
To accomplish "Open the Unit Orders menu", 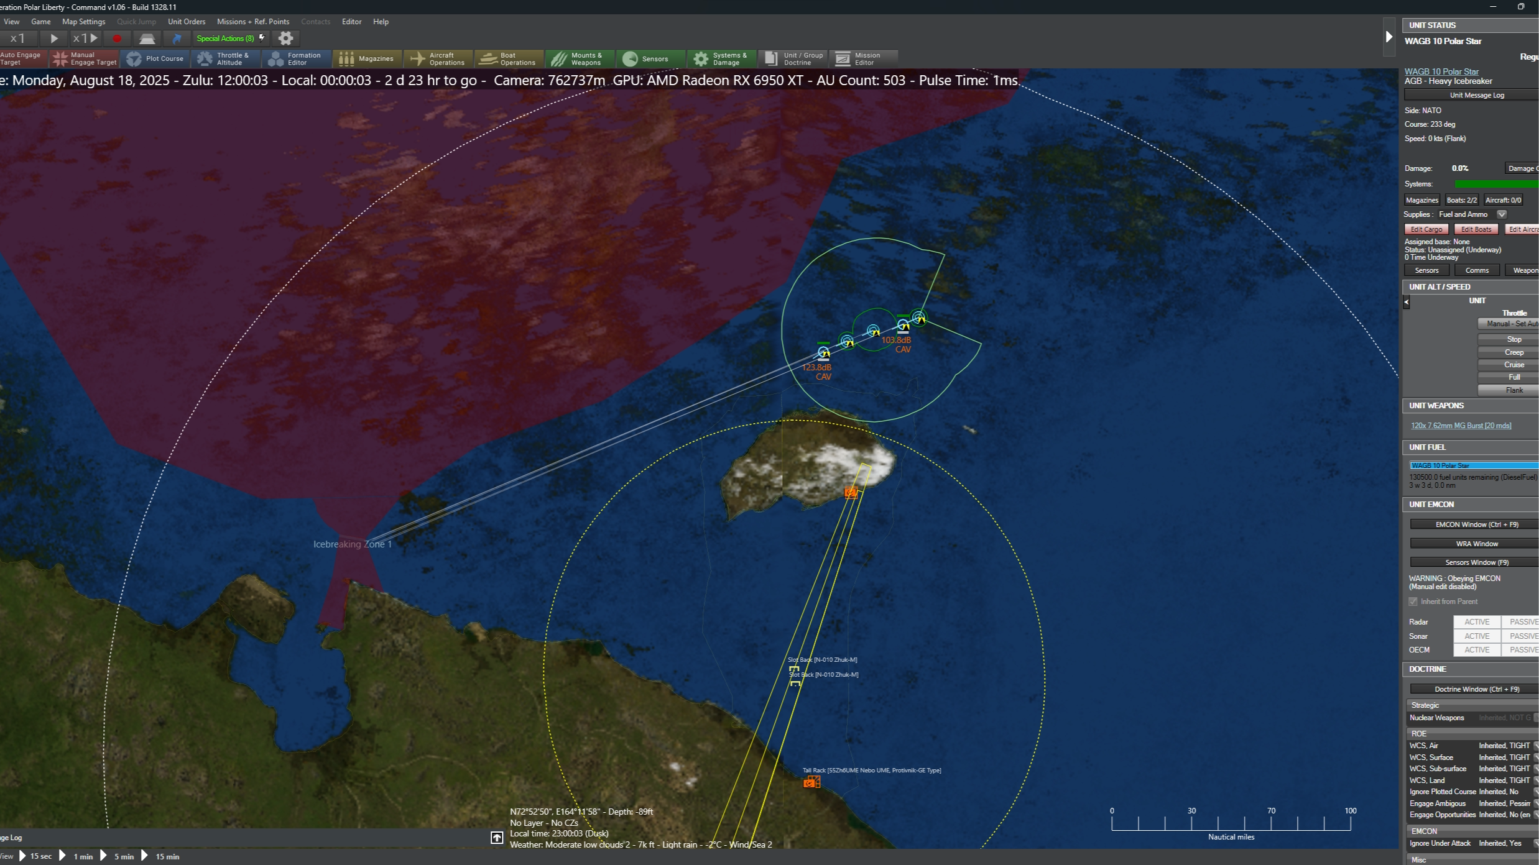I will [x=186, y=22].
